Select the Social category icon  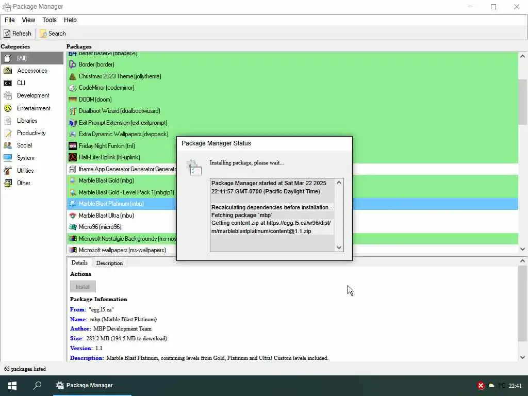click(8, 145)
